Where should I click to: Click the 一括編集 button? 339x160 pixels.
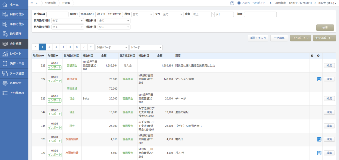pyautogui.click(x=279, y=38)
